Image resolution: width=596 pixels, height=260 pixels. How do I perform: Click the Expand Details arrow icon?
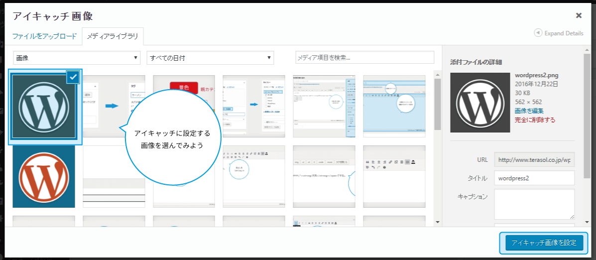tap(538, 33)
